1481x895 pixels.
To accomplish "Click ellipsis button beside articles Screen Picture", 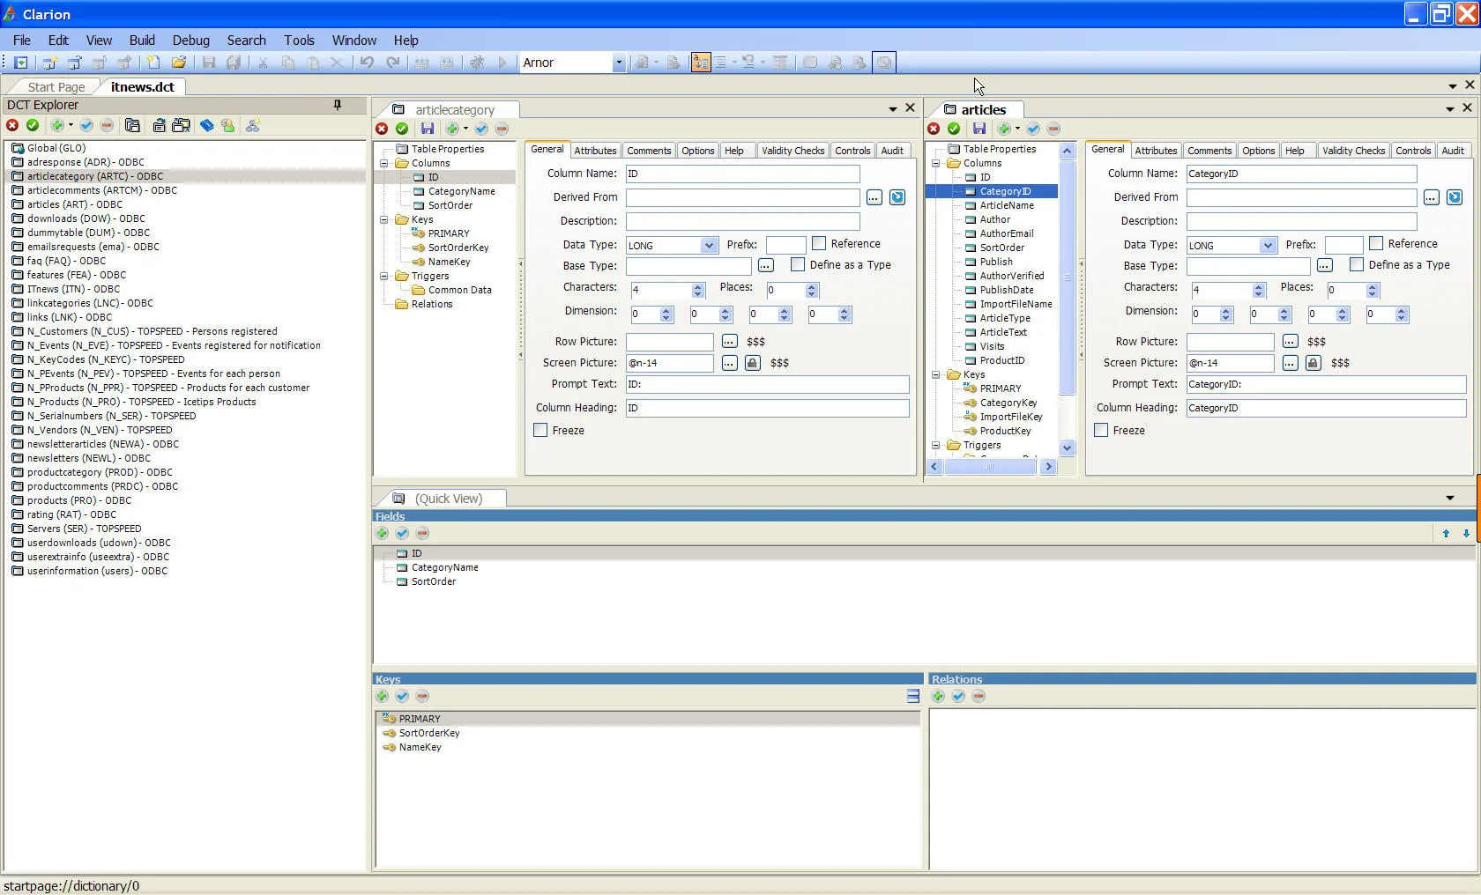I will pos(1290,363).
